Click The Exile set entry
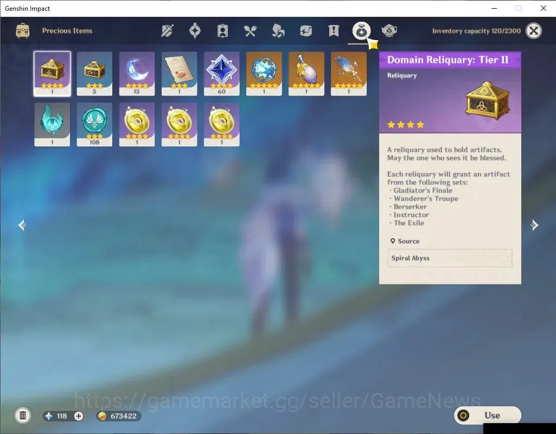Viewport: 556px width, 434px height. click(409, 223)
